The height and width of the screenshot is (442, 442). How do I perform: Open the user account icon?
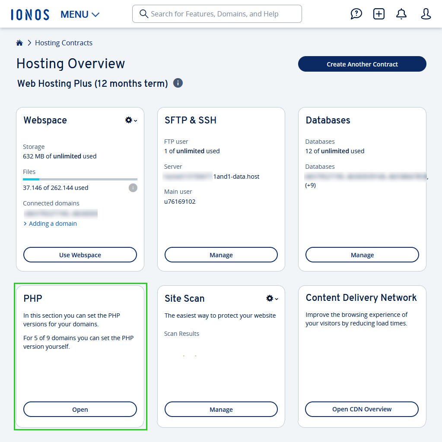[426, 13]
